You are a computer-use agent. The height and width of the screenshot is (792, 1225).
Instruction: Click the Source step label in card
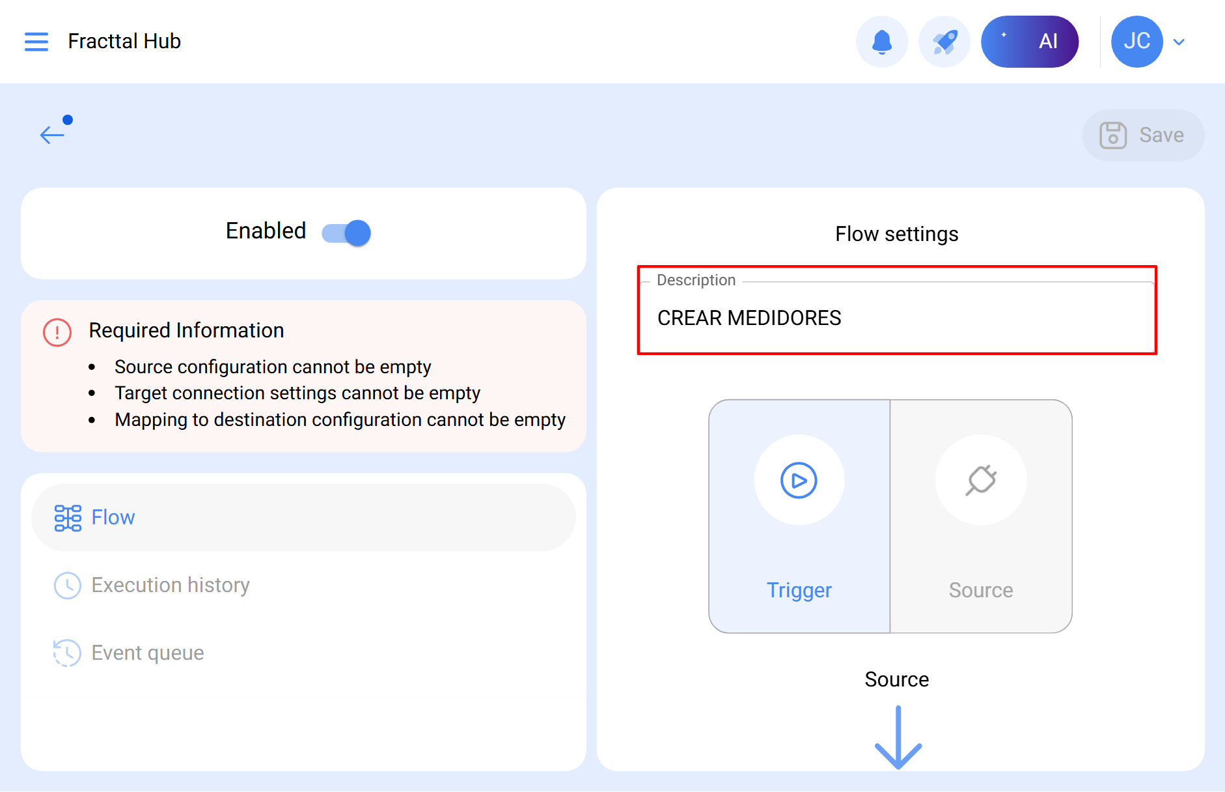[980, 590]
